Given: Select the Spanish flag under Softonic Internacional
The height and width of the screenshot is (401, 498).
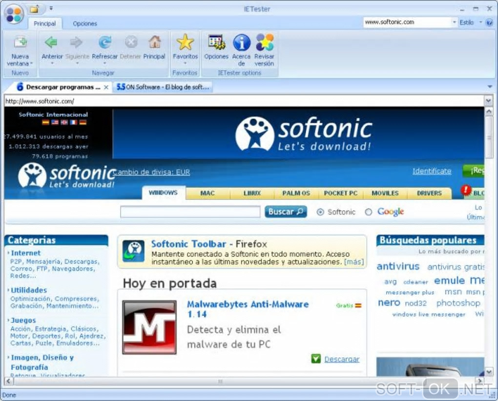Looking at the screenshot, I should click(46, 122).
